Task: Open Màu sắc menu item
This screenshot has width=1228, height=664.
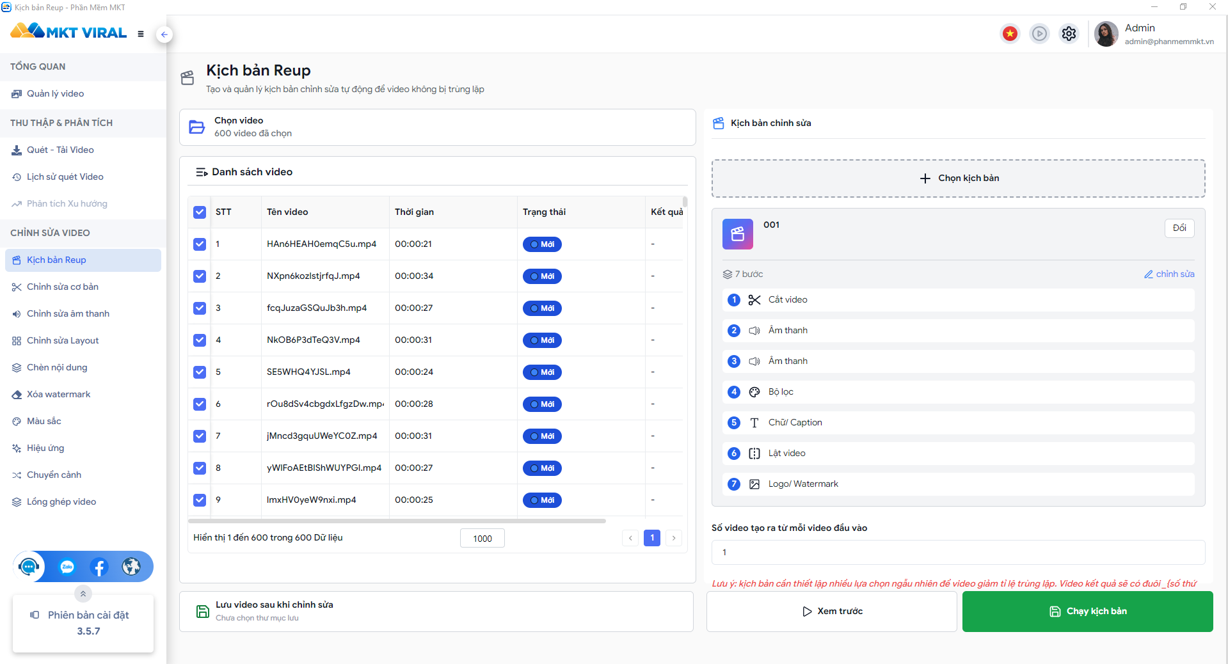Action: coord(83,422)
